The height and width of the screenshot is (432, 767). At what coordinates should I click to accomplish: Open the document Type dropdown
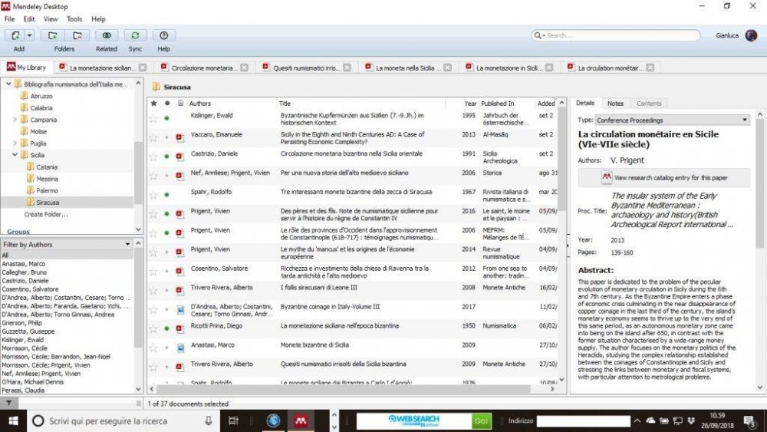coord(672,120)
